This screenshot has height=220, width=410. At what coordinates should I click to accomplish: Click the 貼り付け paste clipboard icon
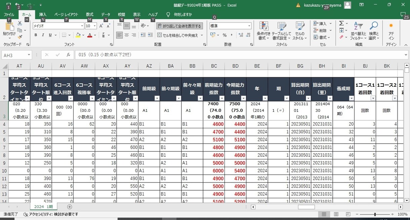[9, 27]
